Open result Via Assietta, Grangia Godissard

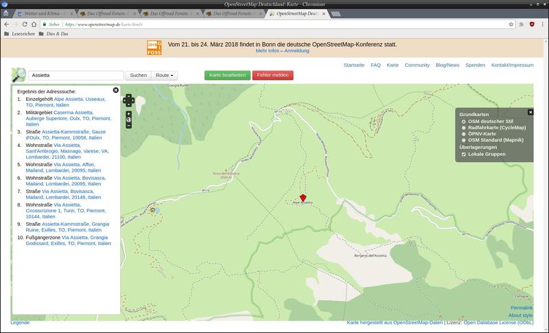[x=68, y=240]
